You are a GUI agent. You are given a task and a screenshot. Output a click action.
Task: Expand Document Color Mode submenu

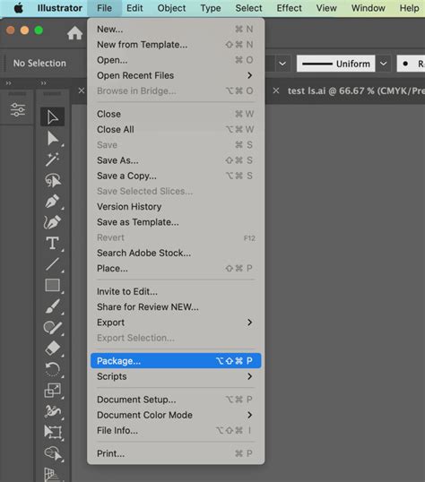tap(176, 415)
